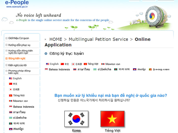Choose sidebar Bahasa Indonesia language link

[x=24, y=107]
